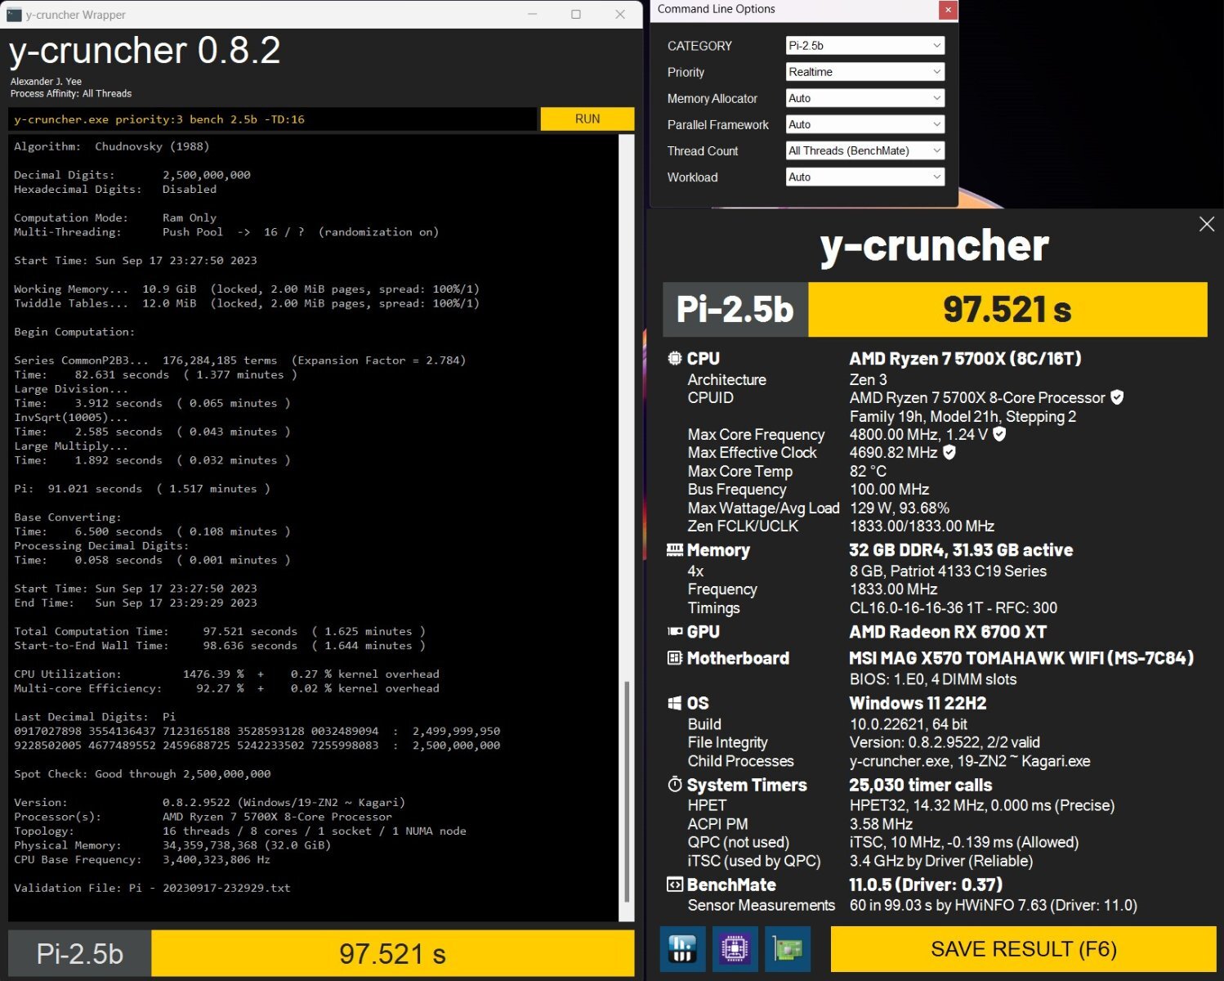Click 'iTSC, 10 MHz, -0.139 ms (Allowed)' value
1224x981 pixels.
coord(964,842)
